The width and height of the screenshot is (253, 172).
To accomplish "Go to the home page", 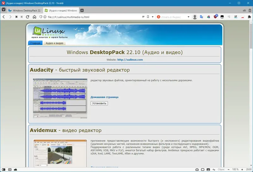I will click(x=34, y=17).
